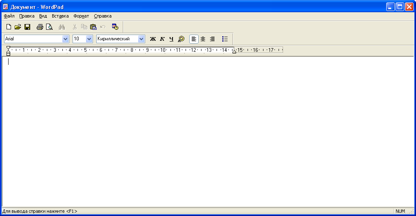Screen dimensions: 416x216
Task: Maximize the WordPad window
Action: 400,7
